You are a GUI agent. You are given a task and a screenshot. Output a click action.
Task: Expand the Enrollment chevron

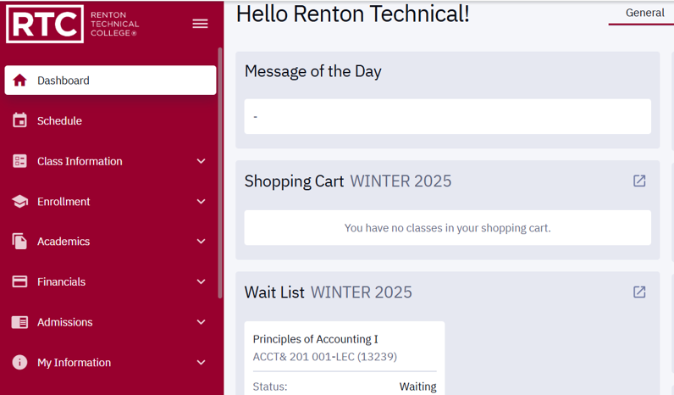pos(201,202)
